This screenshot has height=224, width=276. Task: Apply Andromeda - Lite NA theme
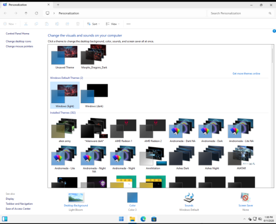click(x=241, y=130)
